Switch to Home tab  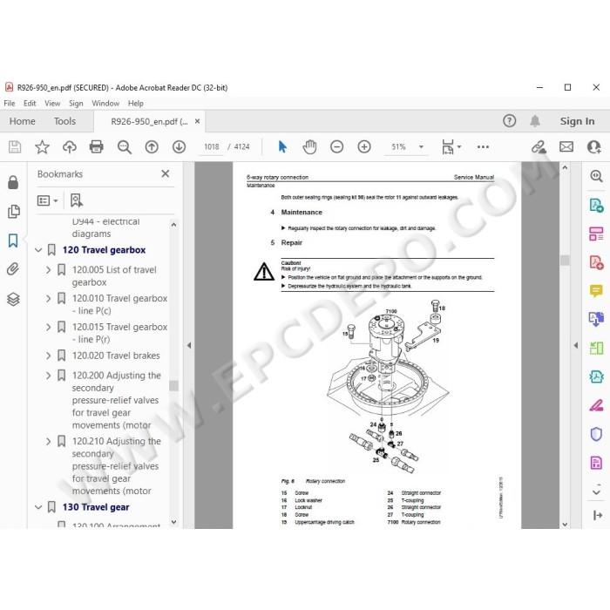pos(22,121)
